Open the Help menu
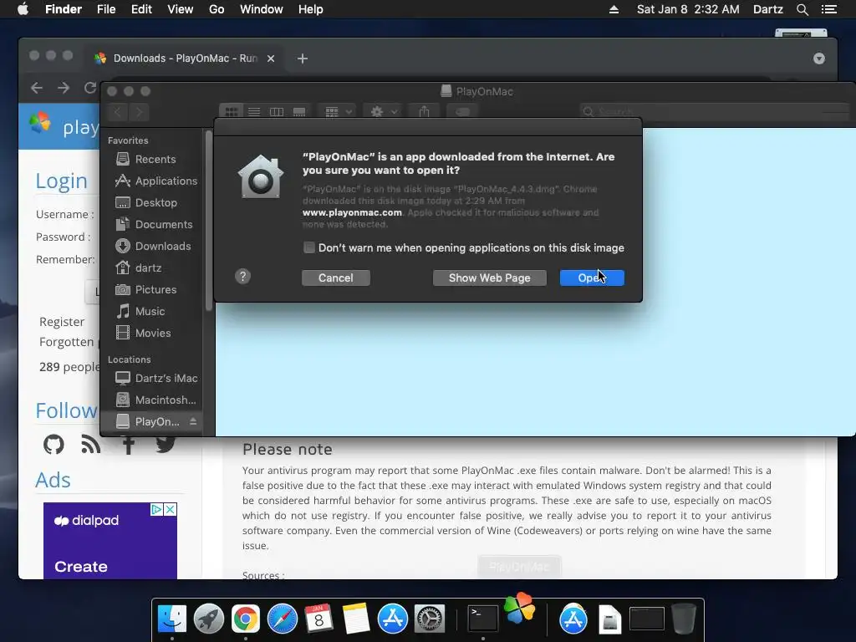The image size is (856, 642). click(x=311, y=9)
